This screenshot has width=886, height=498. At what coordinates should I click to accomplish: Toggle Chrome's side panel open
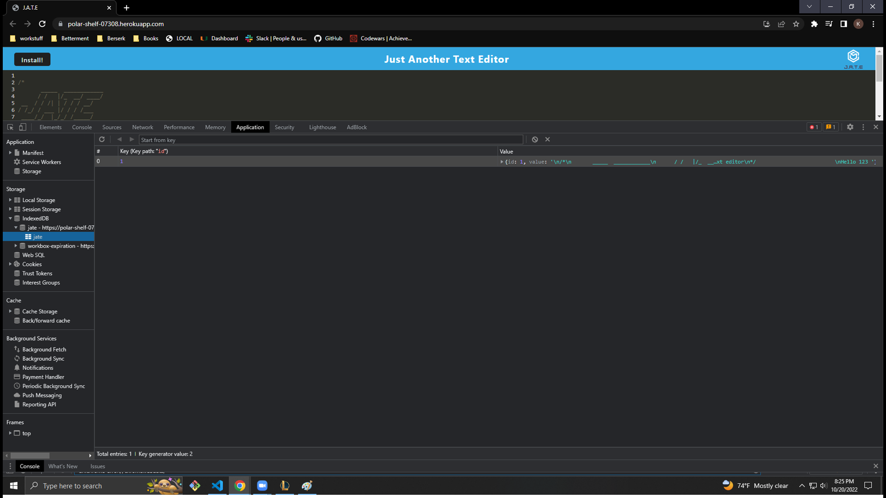[x=844, y=24]
